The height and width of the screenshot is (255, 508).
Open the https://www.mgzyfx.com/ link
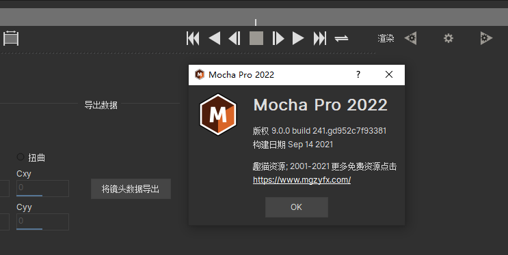pyautogui.click(x=302, y=180)
